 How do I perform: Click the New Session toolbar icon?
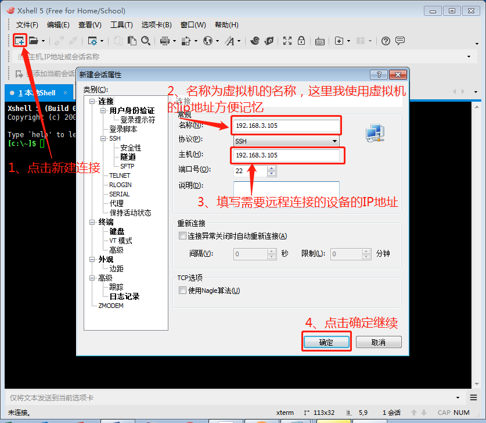coord(20,41)
